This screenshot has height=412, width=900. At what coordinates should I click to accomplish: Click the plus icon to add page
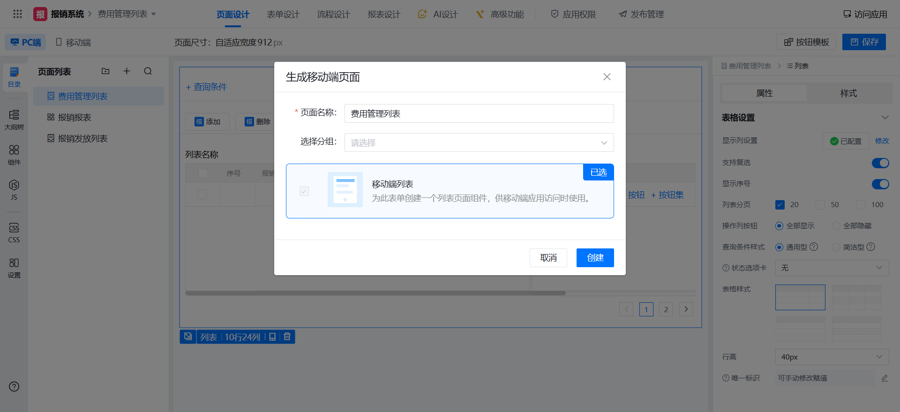(127, 71)
